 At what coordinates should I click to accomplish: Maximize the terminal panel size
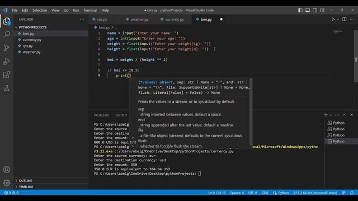click(x=345, y=115)
